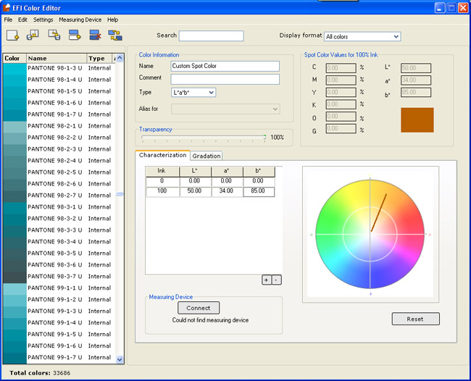The height and width of the screenshot is (381, 471).
Task: Click the Ink cell showing 100
Action: pos(162,191)
